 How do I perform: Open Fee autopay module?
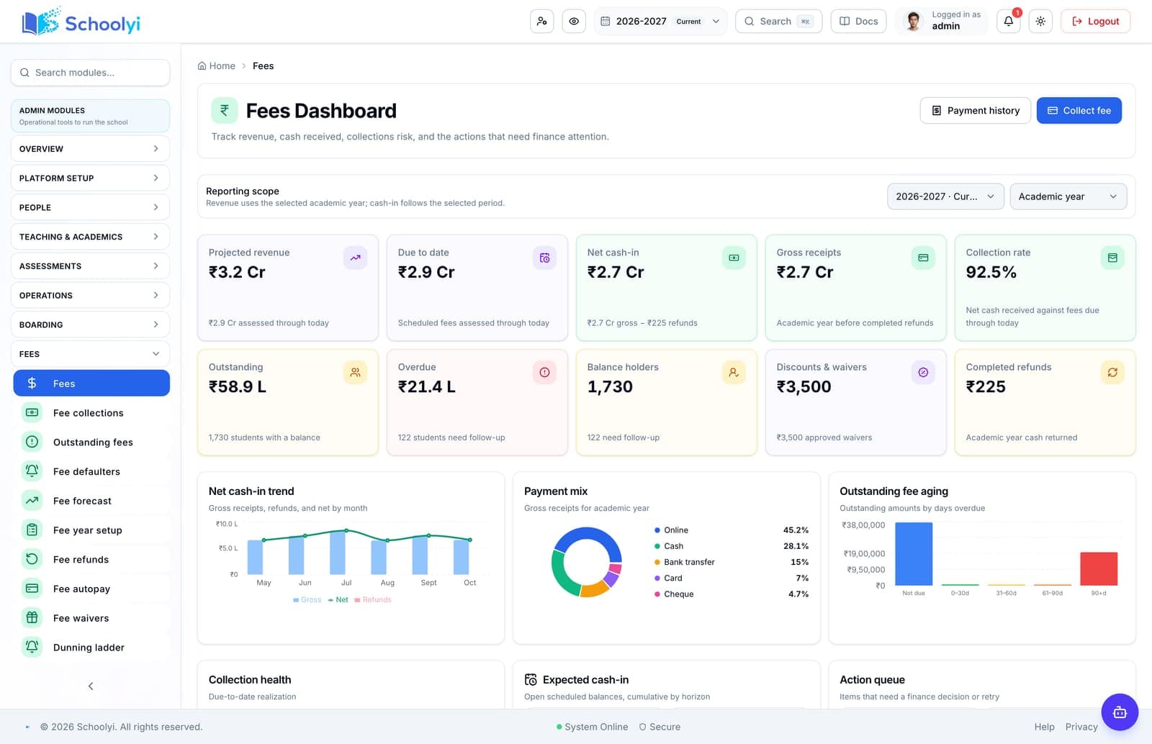click(91, 589)
